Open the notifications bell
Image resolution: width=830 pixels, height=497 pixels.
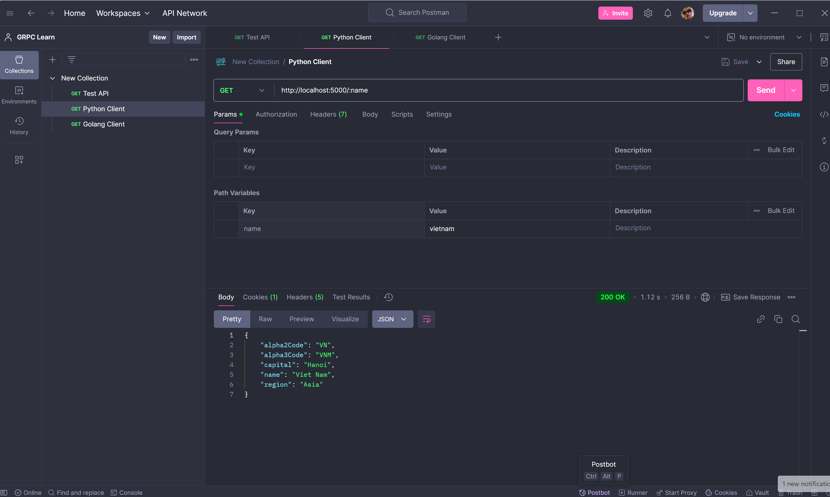tap(668, 13)
